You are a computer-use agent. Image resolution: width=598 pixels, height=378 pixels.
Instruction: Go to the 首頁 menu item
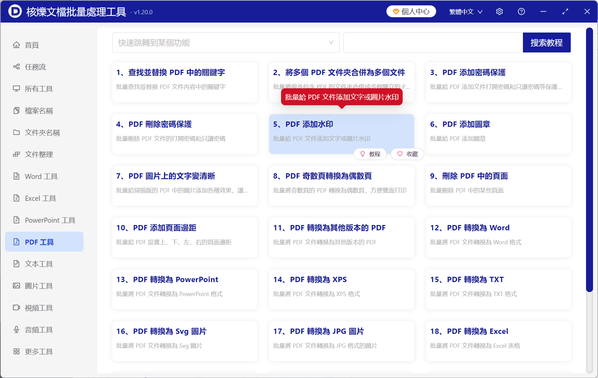click(32, 45)
